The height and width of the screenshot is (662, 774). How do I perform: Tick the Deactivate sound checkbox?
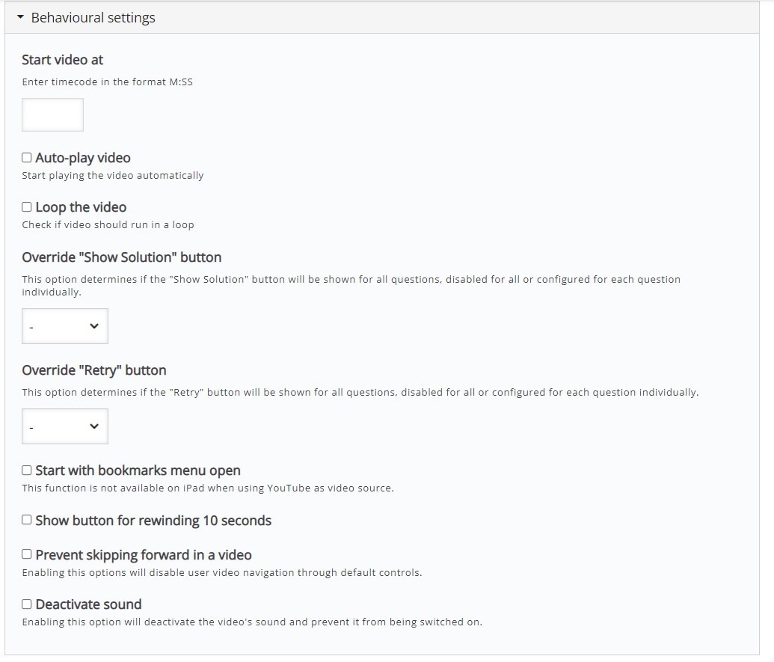coord(27,604)
